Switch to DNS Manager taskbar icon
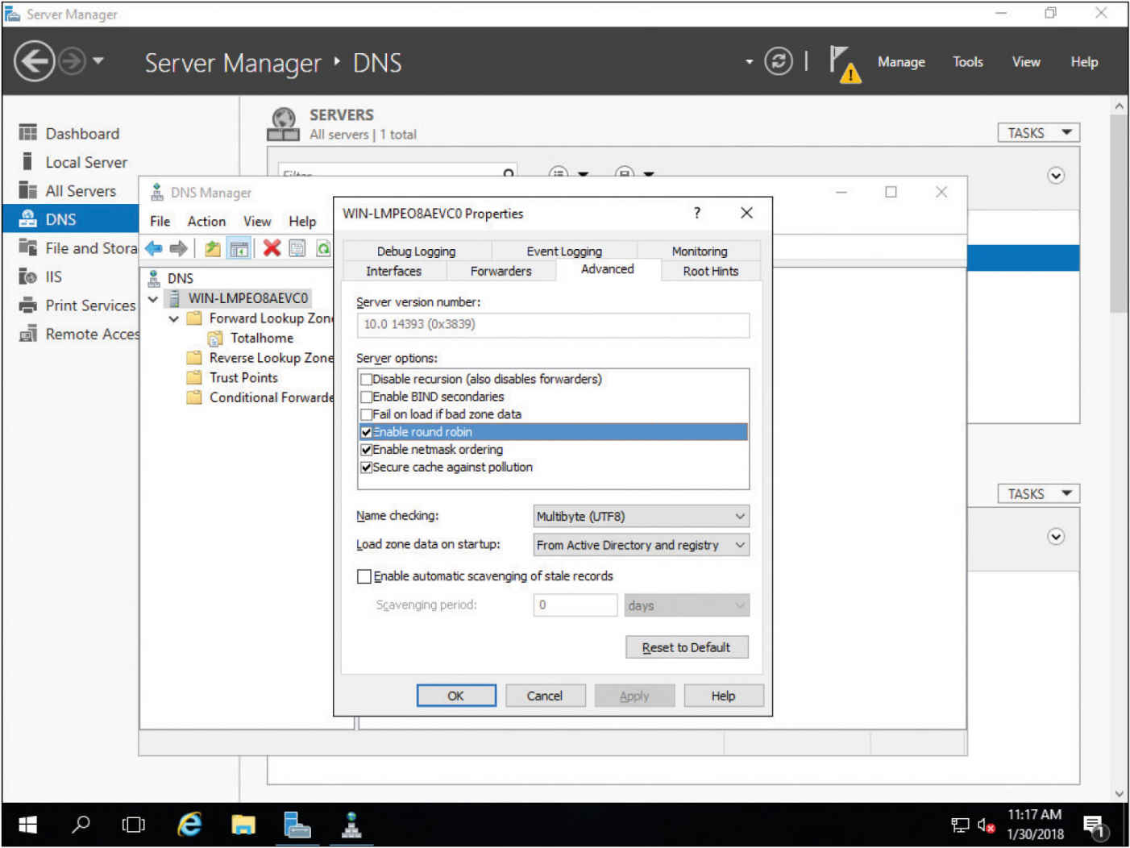This screenshot has height=848, width=1130. 351,825
